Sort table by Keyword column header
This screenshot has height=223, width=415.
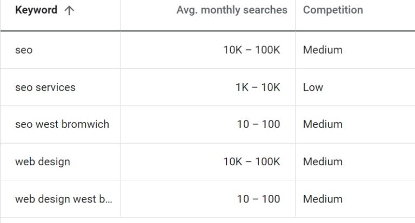tap(36, 10)
